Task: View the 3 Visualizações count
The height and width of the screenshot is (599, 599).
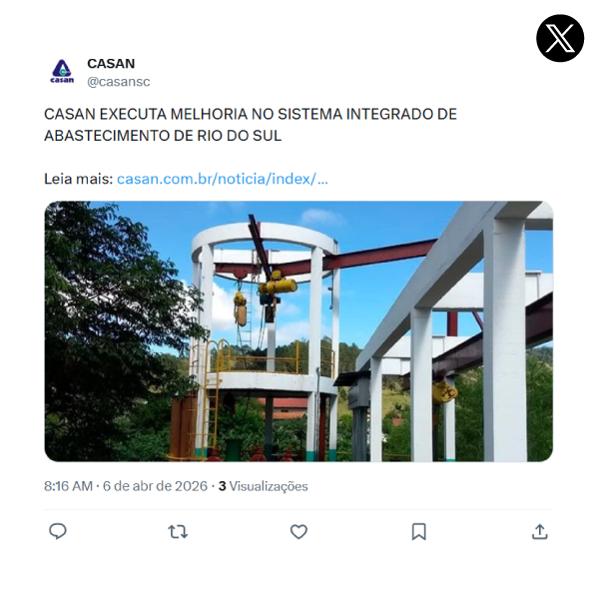Action: point(264,486)
